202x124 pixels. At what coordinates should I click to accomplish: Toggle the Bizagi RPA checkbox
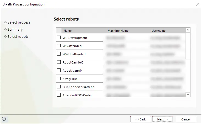click(x=59, y=79)
